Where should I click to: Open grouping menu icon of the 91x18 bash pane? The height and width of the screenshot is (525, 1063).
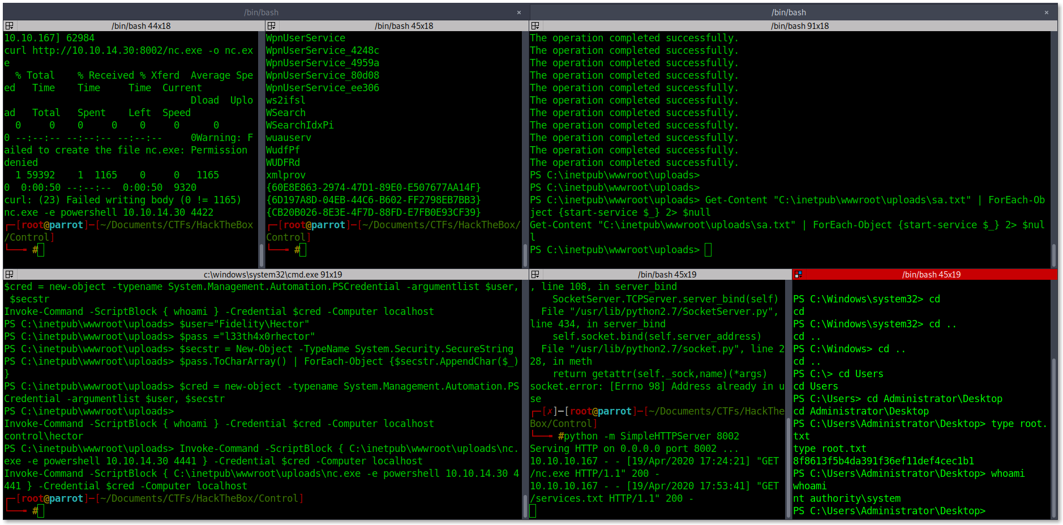pos(535,26)
